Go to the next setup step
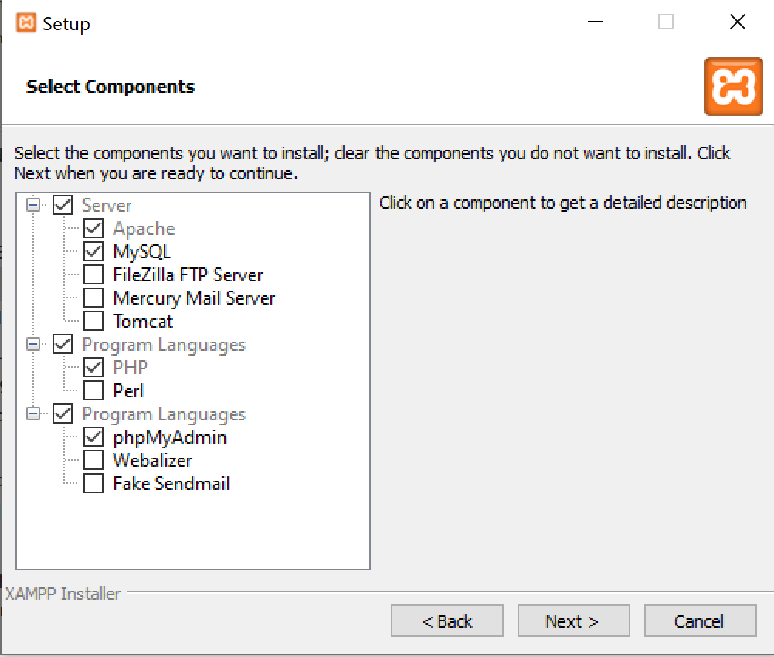Viewport: 774px width, 657px height. pyautogui.click(x=572, y=621)
